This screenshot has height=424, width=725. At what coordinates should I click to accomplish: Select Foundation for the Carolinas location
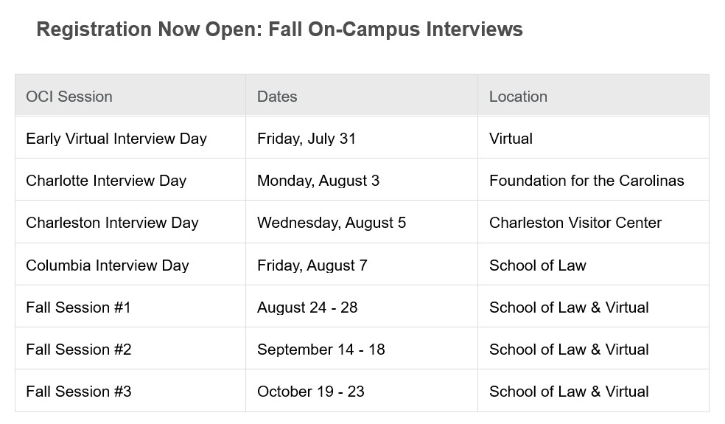(x=586, y=181)
